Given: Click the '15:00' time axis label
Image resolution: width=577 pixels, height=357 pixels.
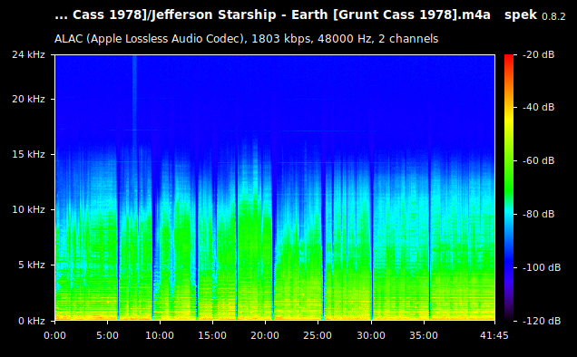Looking at the screenshot, I should pos(212,335).
